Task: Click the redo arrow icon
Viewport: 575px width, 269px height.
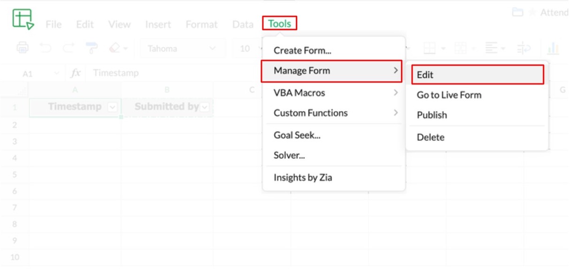Action: [x=68, y=48]
